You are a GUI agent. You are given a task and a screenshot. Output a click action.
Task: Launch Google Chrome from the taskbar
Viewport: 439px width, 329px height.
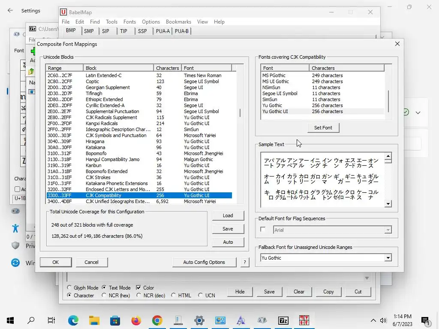pos(157,320)
